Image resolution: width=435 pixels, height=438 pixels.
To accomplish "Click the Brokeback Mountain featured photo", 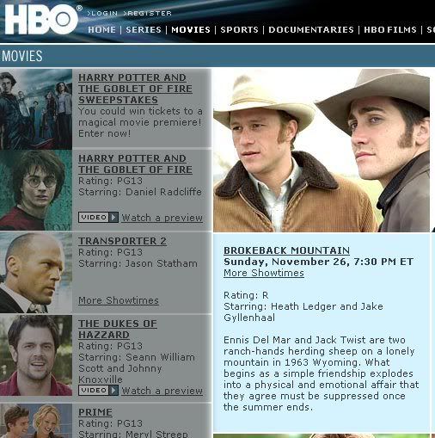I will [322, 151].
